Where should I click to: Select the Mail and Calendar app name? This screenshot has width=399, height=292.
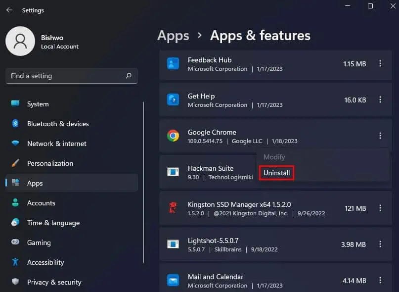(215, 277)
